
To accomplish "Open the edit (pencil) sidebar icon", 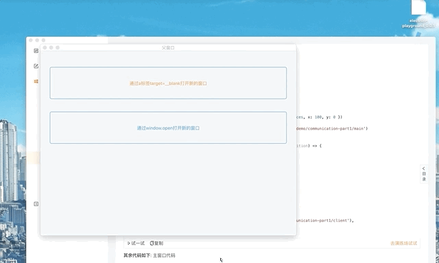I will 36,66.
